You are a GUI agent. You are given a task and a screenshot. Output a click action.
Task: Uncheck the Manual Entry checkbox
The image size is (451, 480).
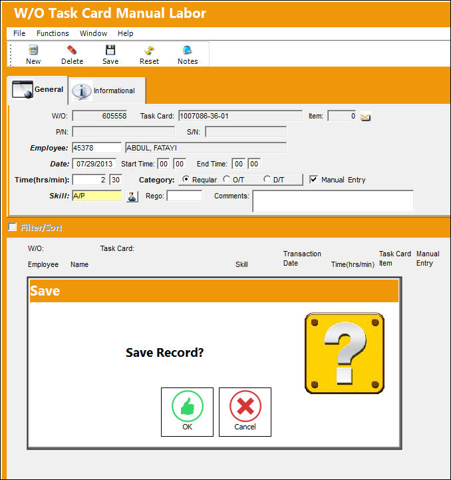313,179
